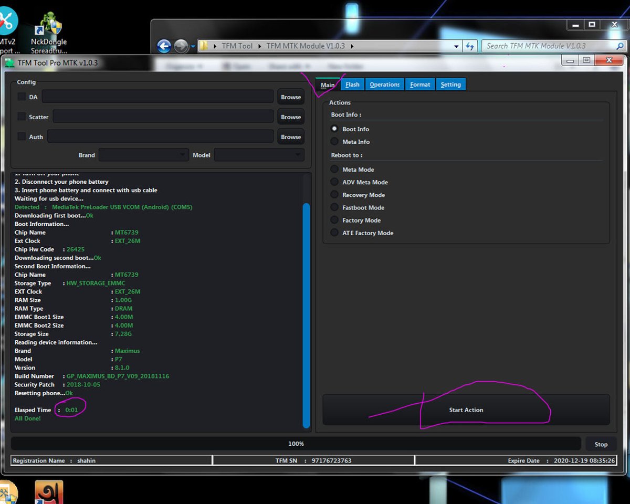Browse for the Scatter file
The width and height of the screenshot is (630, 504).
tap(291, 117)
